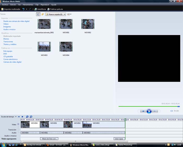The width and height of the screenshot is (183, 147).
Task: Open the Escala de tiempo dropdown
Action: pyautogui.click(x=9, y=117)
